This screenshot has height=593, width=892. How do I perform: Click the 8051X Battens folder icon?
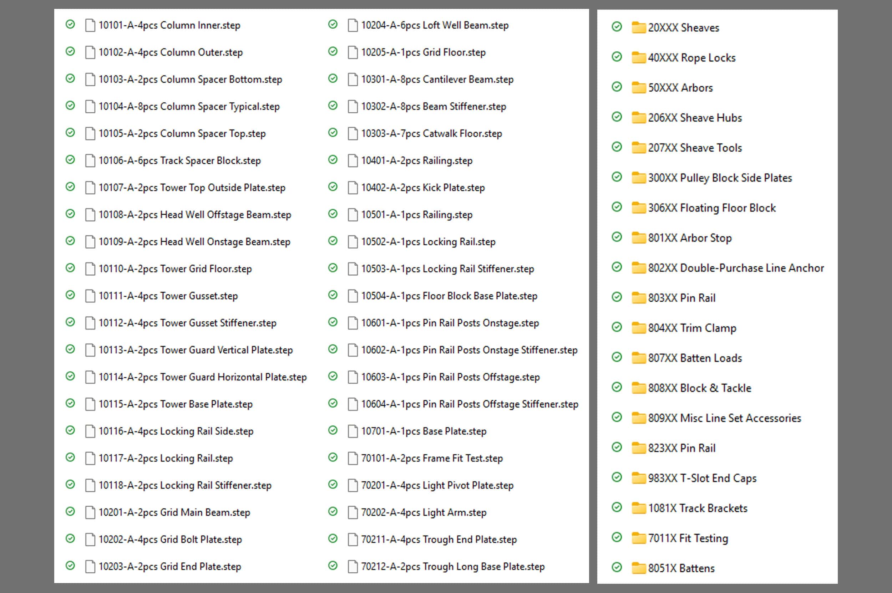[638, 568]
